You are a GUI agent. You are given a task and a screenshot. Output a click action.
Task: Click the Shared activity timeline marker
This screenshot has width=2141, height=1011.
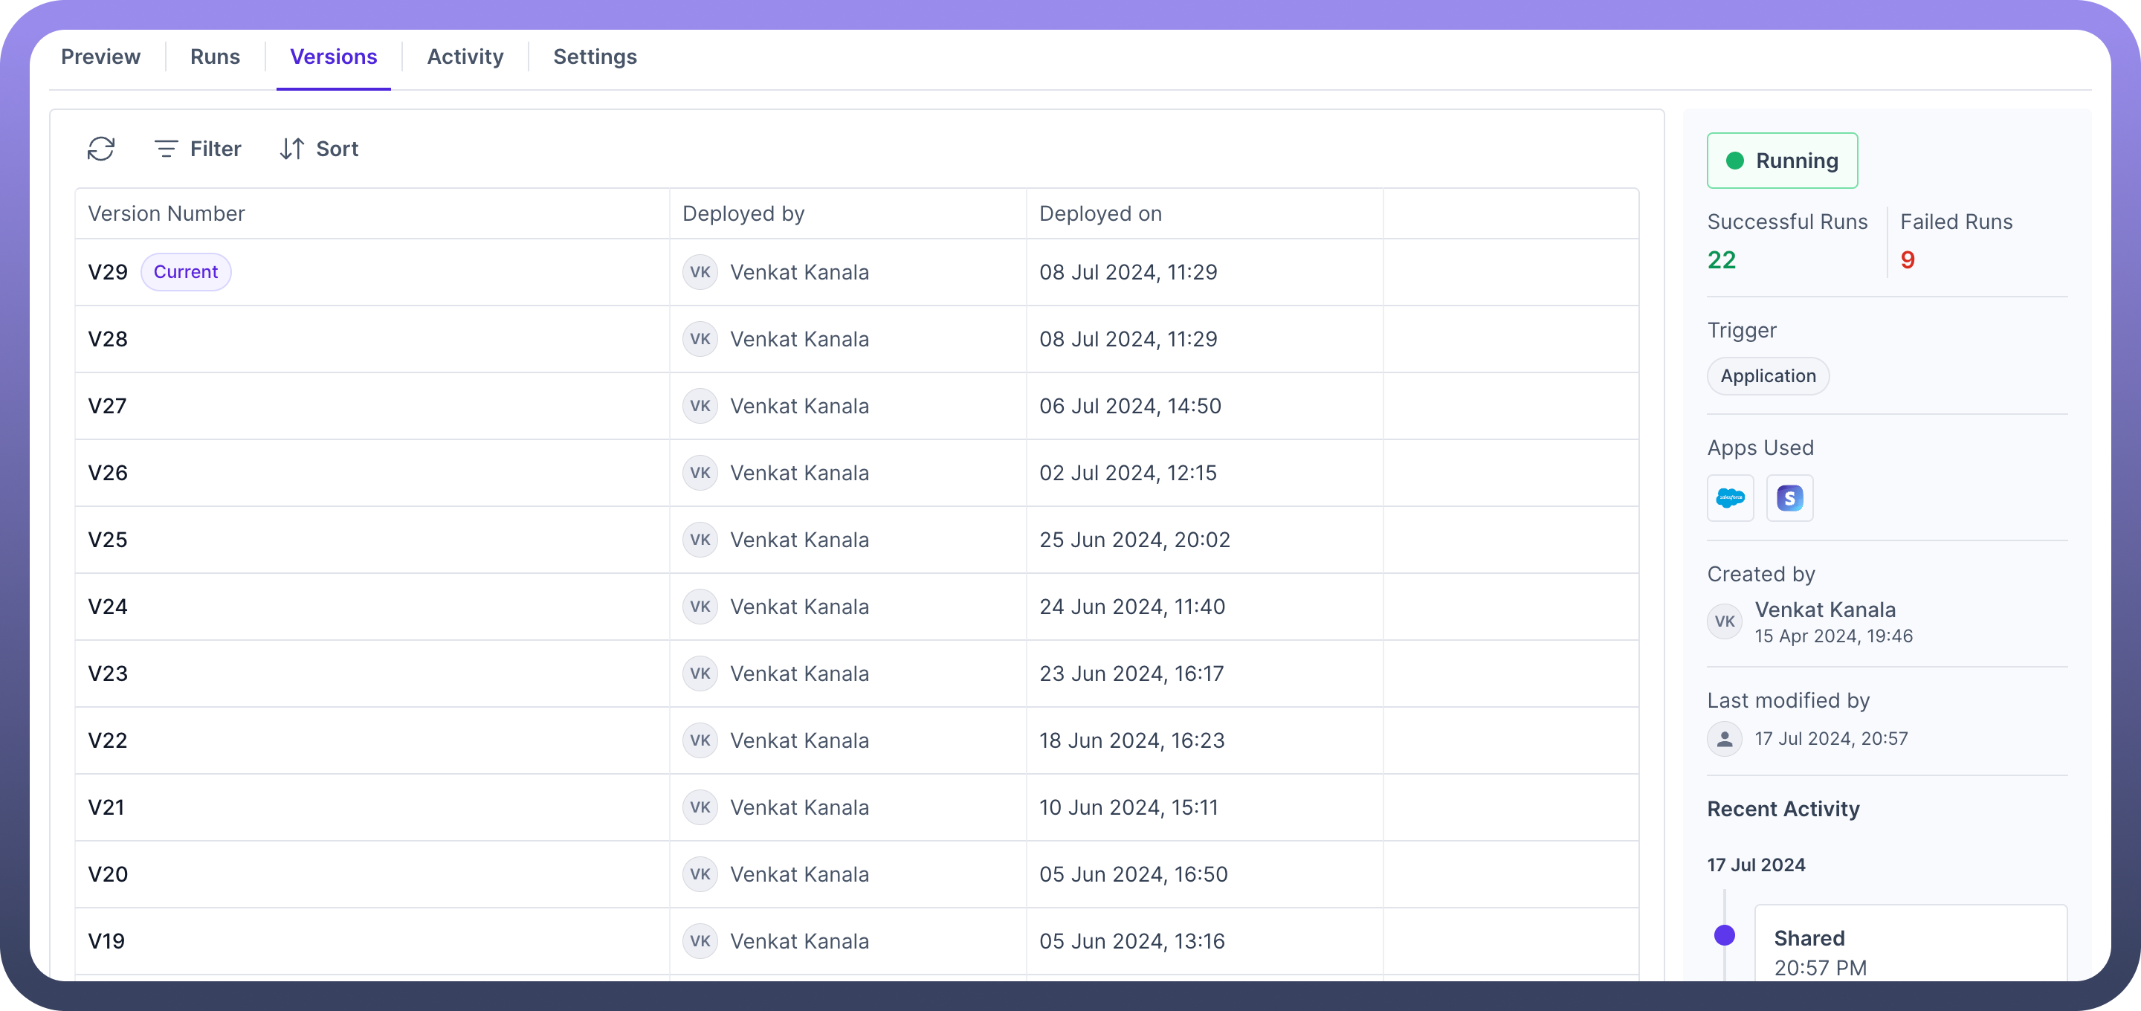[1725, 935]
